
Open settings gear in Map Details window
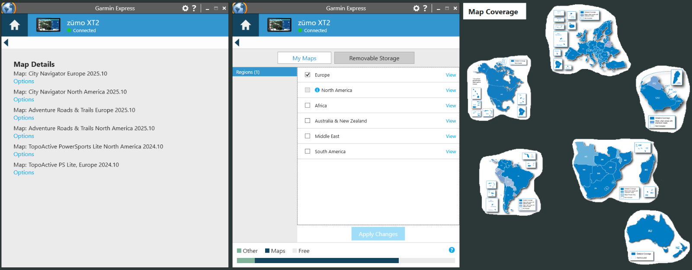(x=185, y=8)
